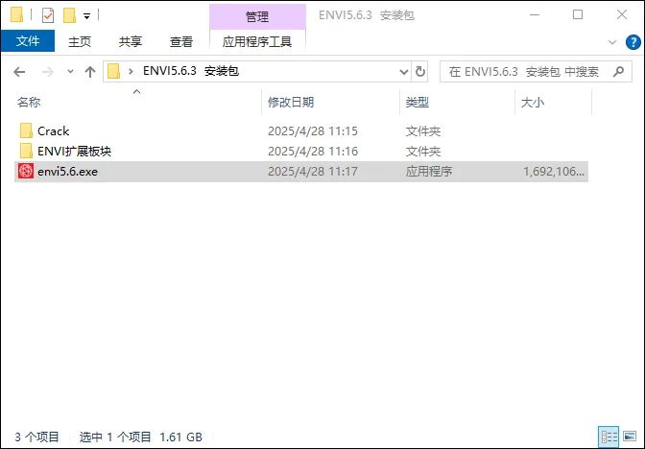Image resolution: width=645 pixels, height=449 pixels.
Task: Click the envi5.6.exe red application icon
Action: tap(26, 171)
